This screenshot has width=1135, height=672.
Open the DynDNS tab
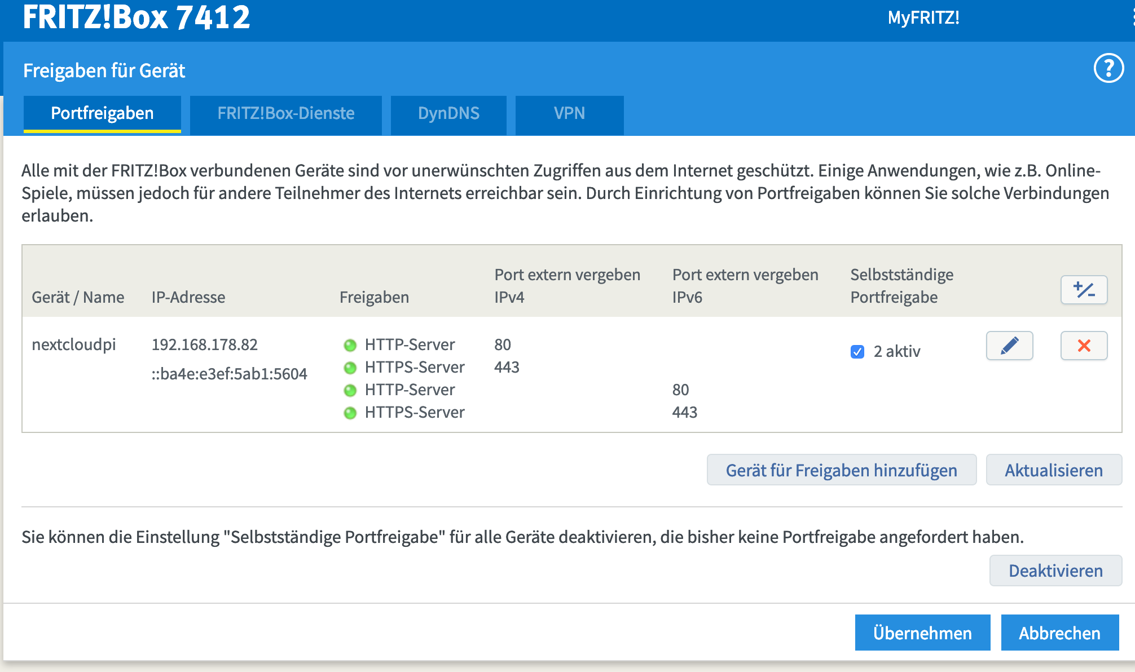pyautogui.click(x=448, y=113)
